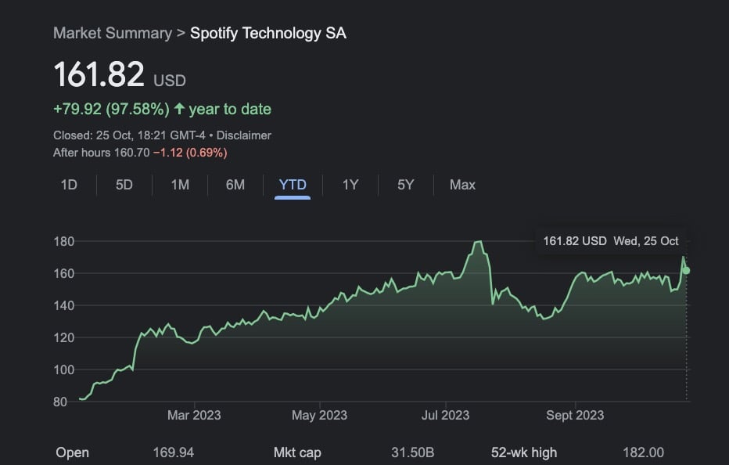The width and height of the screenshot is (729, 465).
Task: Select the 1D time range tab
Action: 69,185
